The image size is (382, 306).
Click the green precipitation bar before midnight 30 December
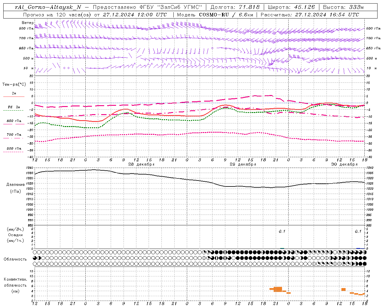(x=282, y=248)
